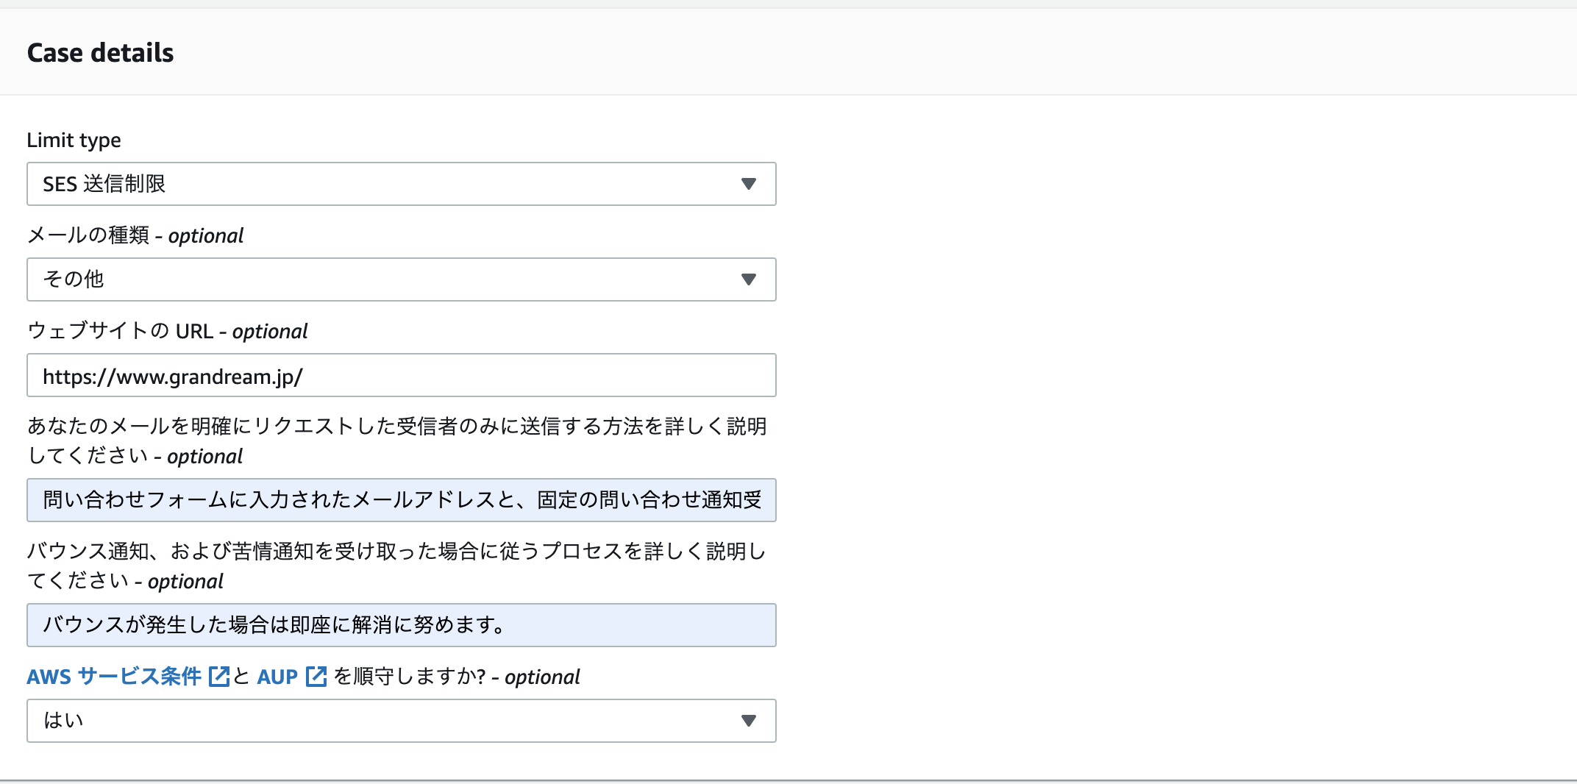
Task: Click the Limit type dropdown arrow
Action: coord(748,184)
